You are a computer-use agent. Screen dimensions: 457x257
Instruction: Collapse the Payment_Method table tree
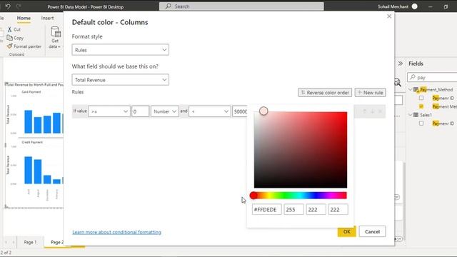pos(411,89)
